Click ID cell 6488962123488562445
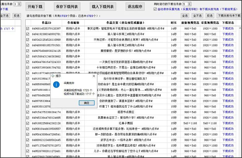 coord(46,140)
